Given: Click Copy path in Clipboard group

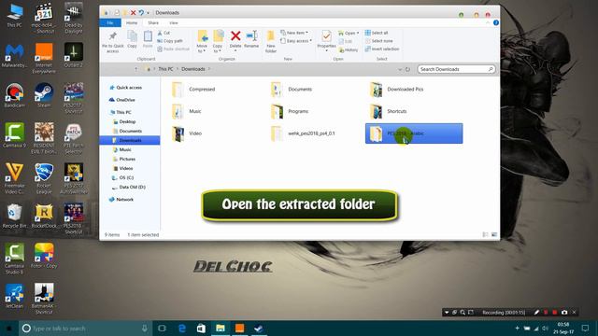Looking at the screenshot, I should tap(170, 41).
